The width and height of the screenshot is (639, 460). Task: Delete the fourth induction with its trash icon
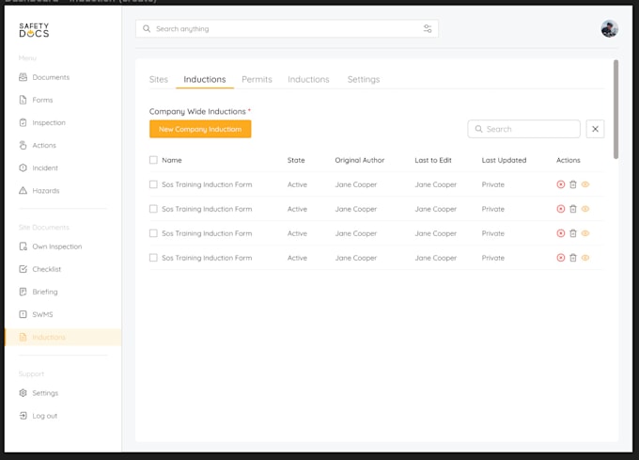573,258
